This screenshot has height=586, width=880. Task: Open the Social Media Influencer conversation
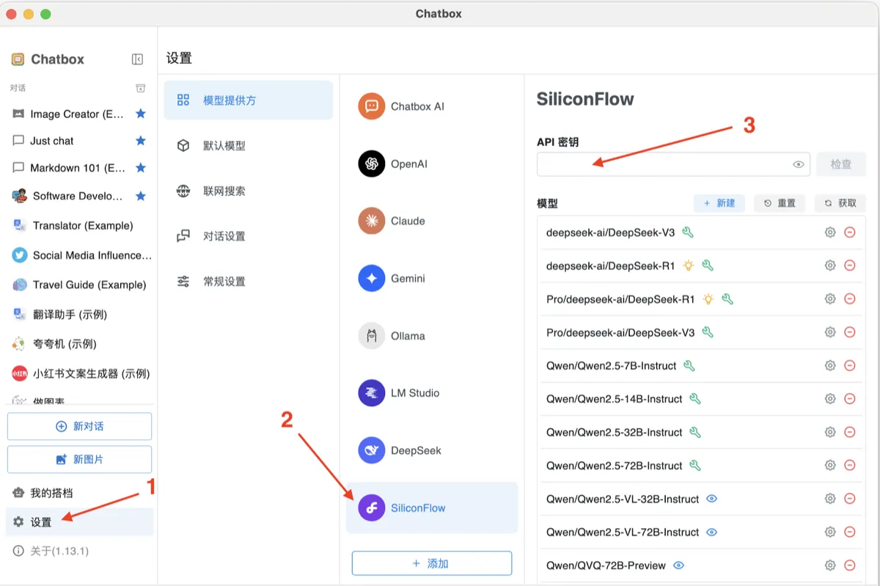click(x=79, y=255)
